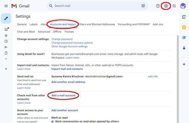Open Forwarding and POP/IMAP tab
The image size is (189, 123).
(x=134, y=24)
